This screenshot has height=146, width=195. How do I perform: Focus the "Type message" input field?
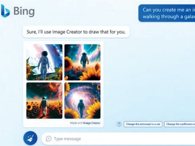pos(118,139)
